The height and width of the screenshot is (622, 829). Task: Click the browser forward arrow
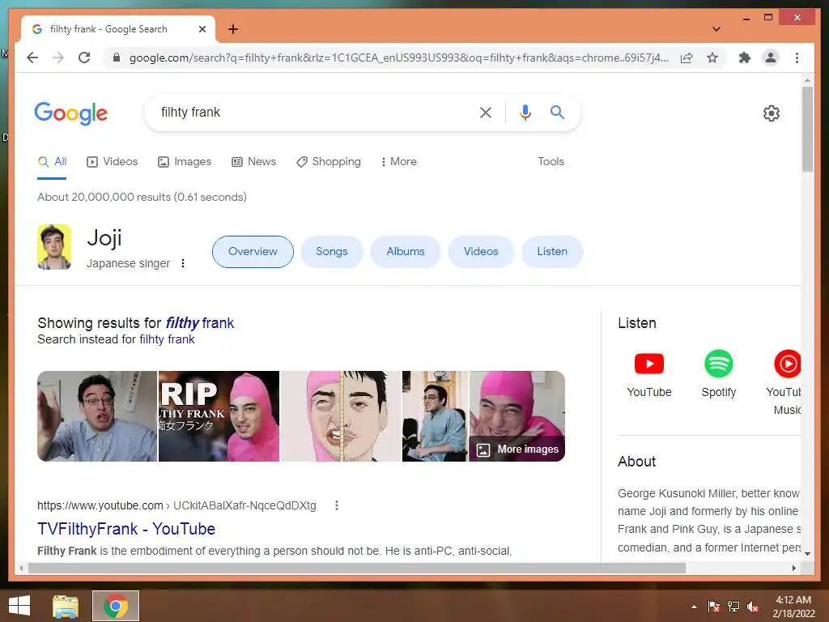pyautogui.click(x=58, y=58)
